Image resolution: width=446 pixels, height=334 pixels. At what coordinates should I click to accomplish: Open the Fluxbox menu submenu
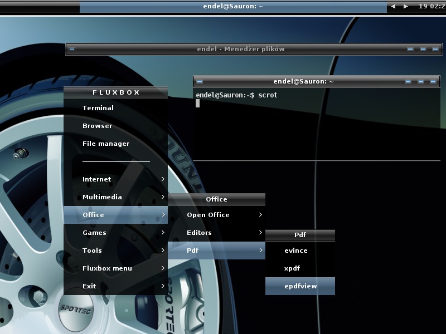coord(115,268)
